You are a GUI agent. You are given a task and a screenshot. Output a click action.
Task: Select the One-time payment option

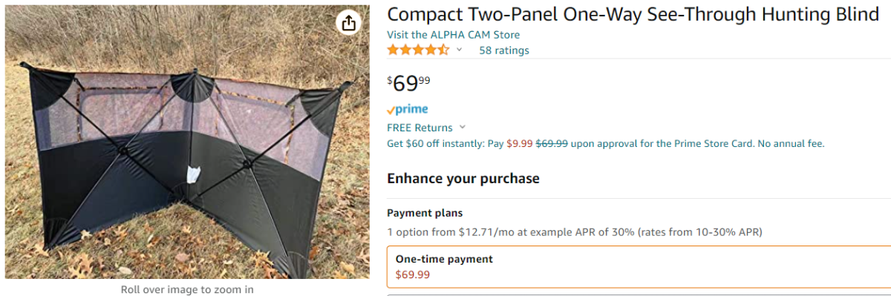pos(639,267)
